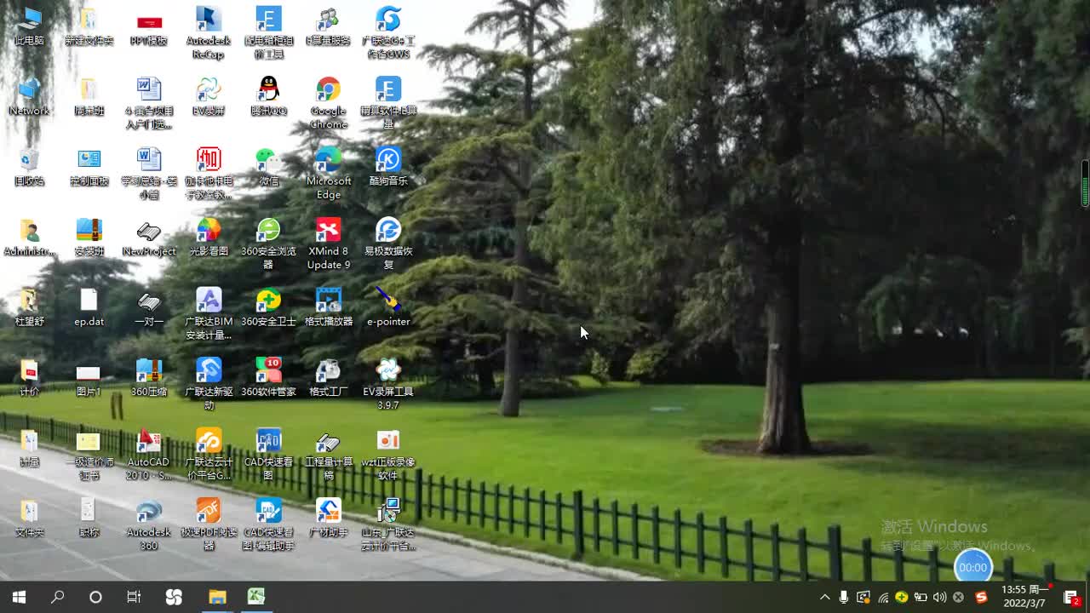Open Autodesk ReCap shortcut
This screenshot has height=613, width=1090.
(x=209, y=32)
